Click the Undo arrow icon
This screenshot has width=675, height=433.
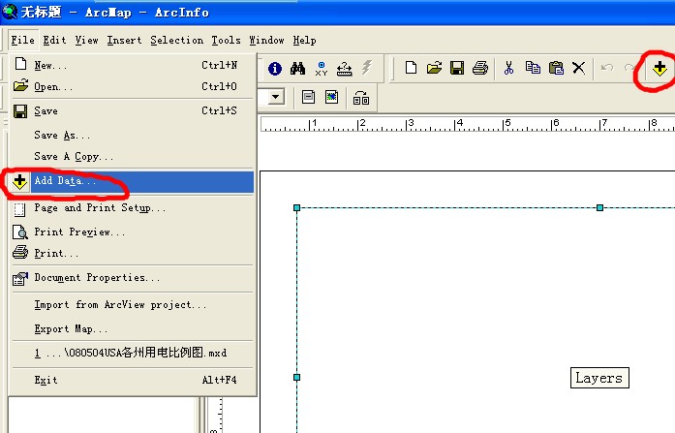[607, 68]
